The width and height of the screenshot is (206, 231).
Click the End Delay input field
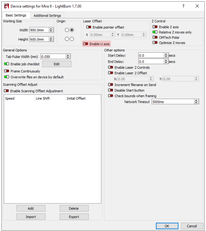151,62
